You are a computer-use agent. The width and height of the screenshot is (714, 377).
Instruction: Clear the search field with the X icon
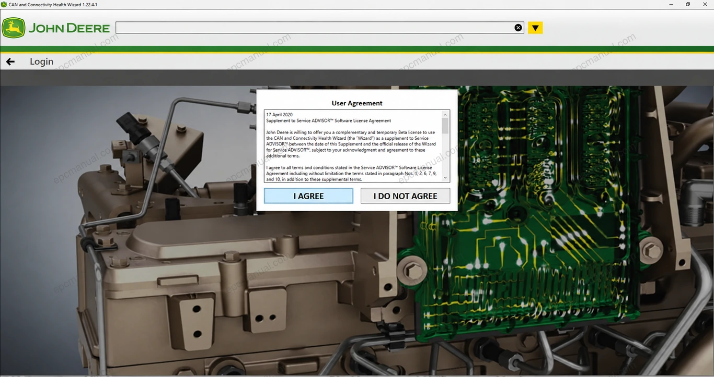(518, 28)
